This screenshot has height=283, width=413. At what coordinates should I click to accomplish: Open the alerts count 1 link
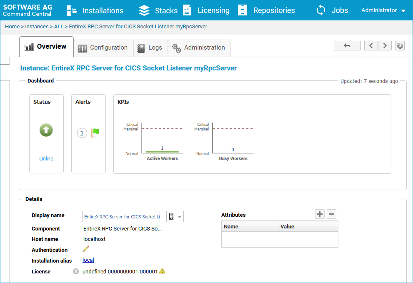pyautogui.click(x=82, y=133)
